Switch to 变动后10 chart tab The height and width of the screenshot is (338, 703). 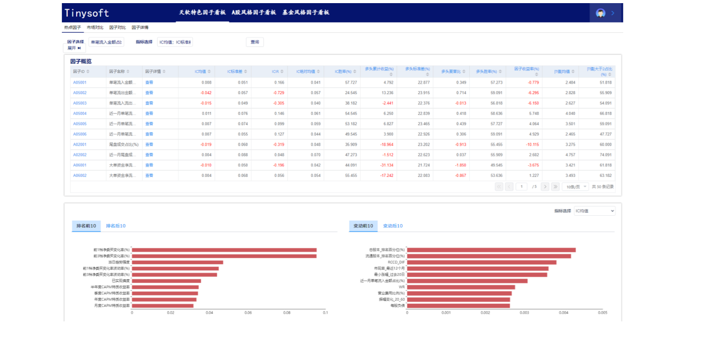pos(393,226)
